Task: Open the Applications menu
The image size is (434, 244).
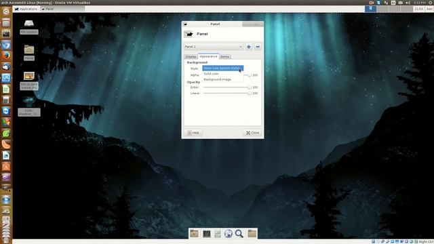Action: [x=26, y=9]
